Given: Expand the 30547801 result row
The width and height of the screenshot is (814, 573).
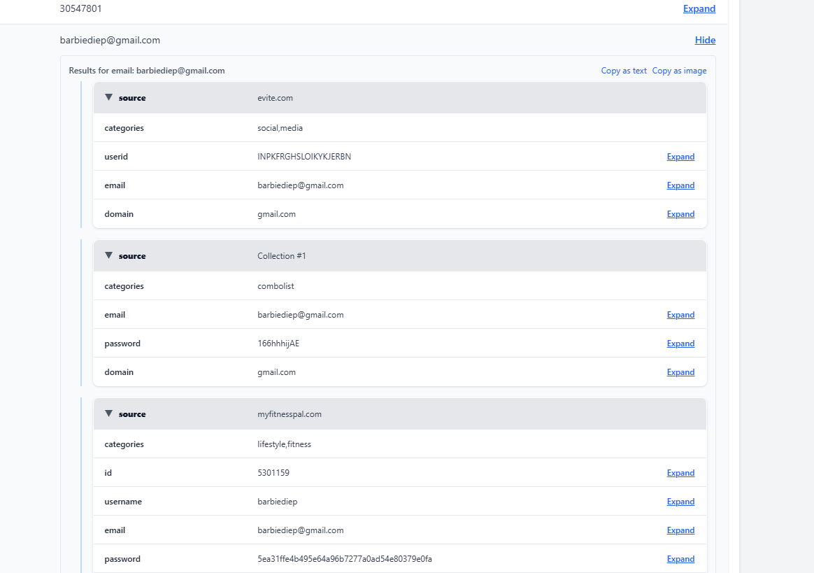Looking at the screenshot, I should click(699, 8).
